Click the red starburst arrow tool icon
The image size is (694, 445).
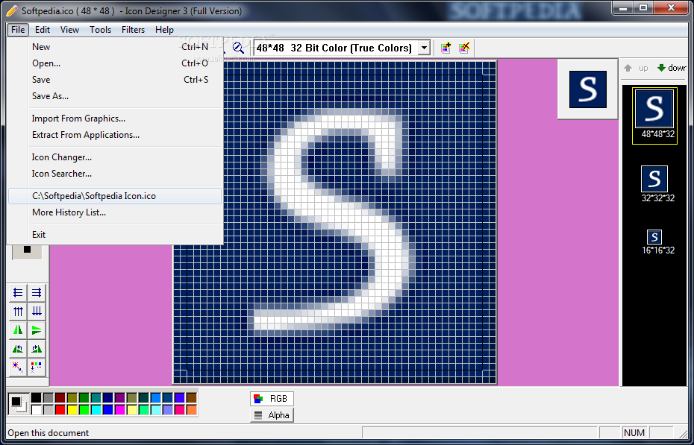click(18, 367)
